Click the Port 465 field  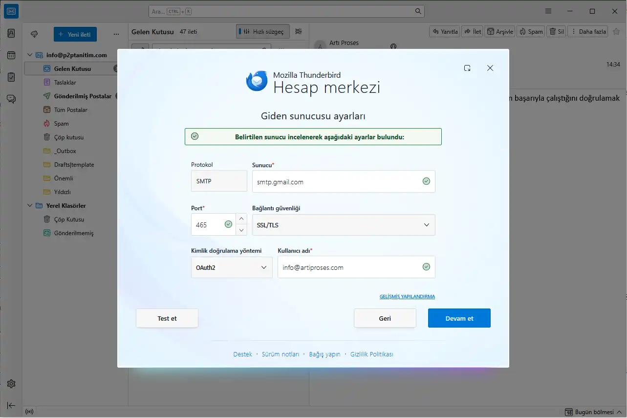[x=213, y=225]
